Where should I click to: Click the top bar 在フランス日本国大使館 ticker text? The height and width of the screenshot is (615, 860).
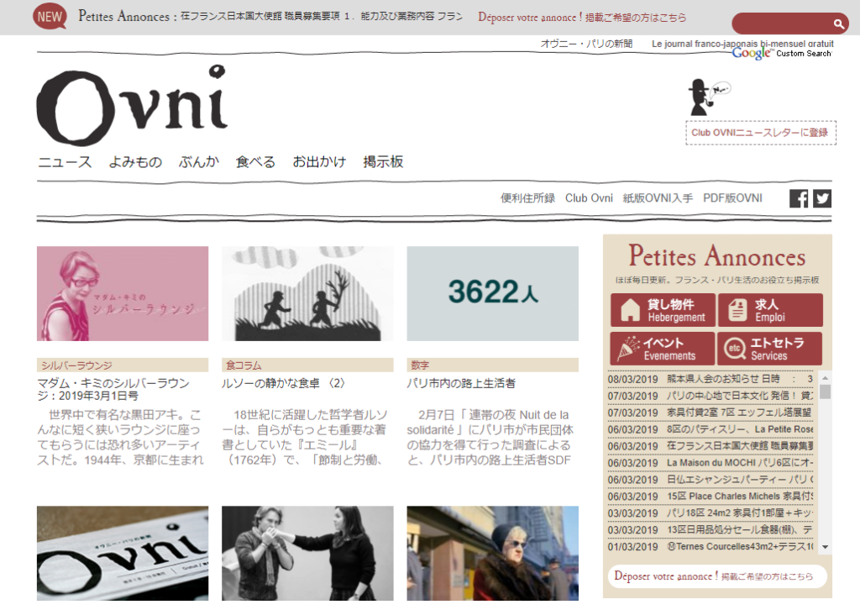322,17
